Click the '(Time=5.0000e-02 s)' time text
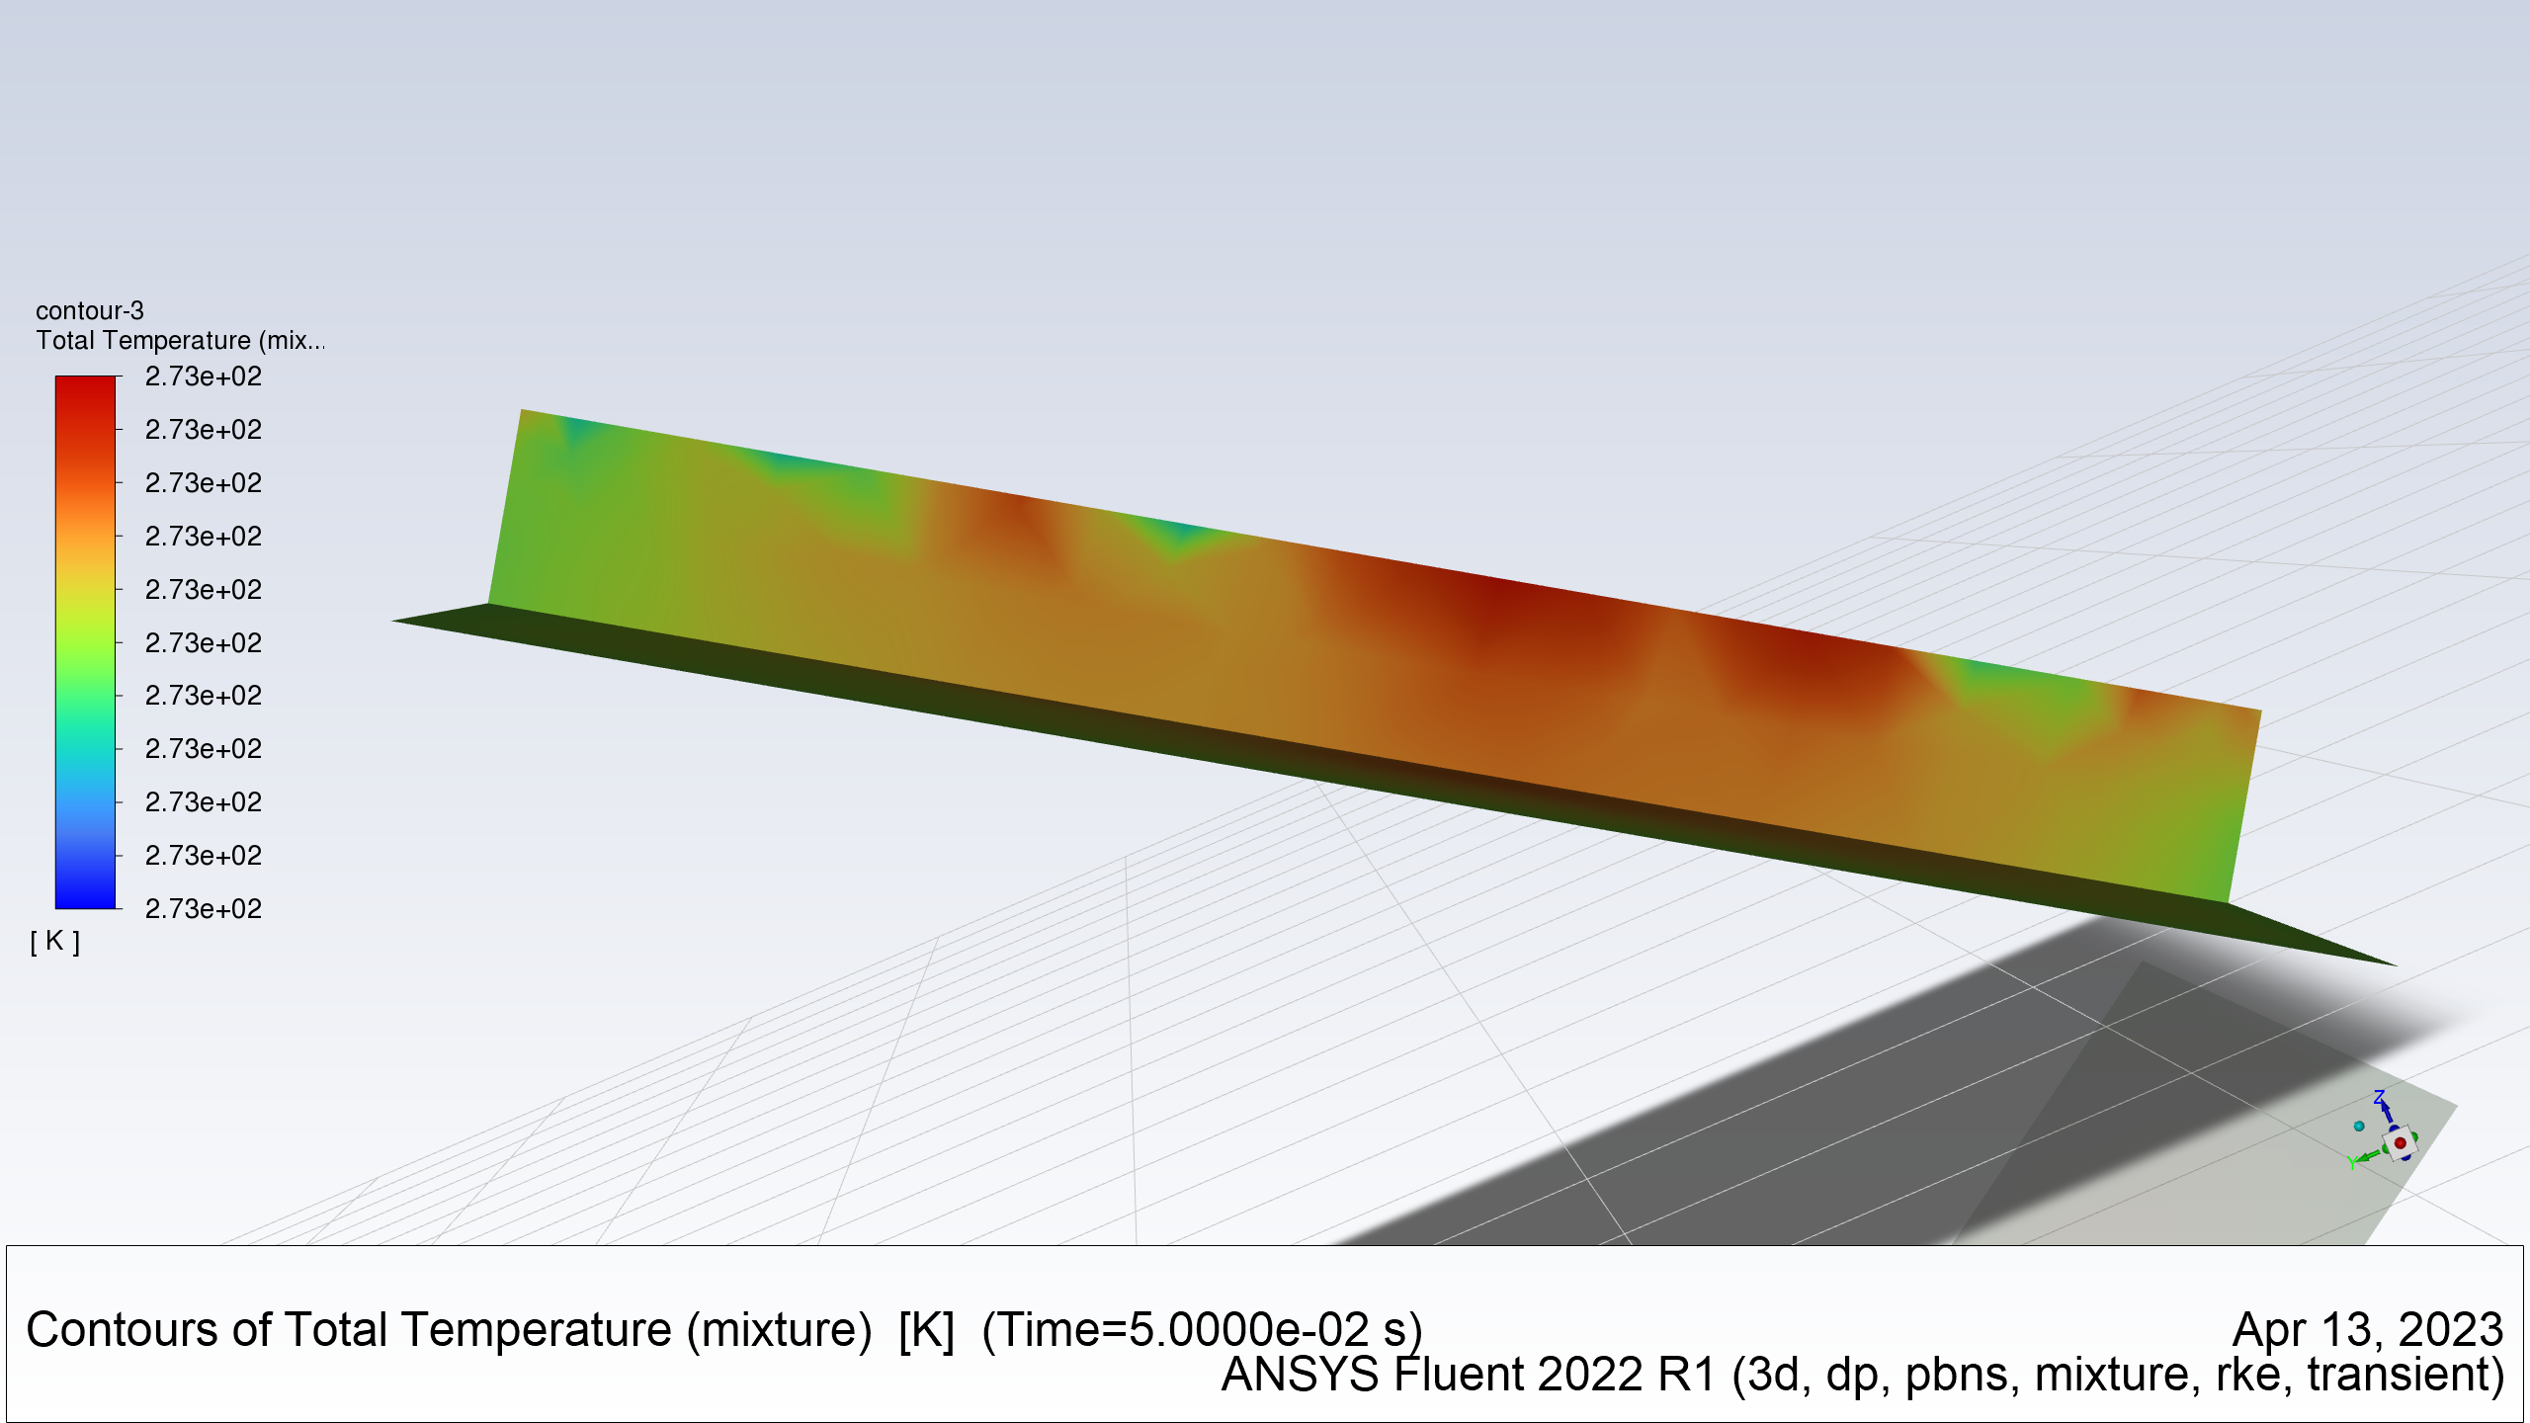This screenshot has width=2530, height=1423. tap(1202, 1330)
